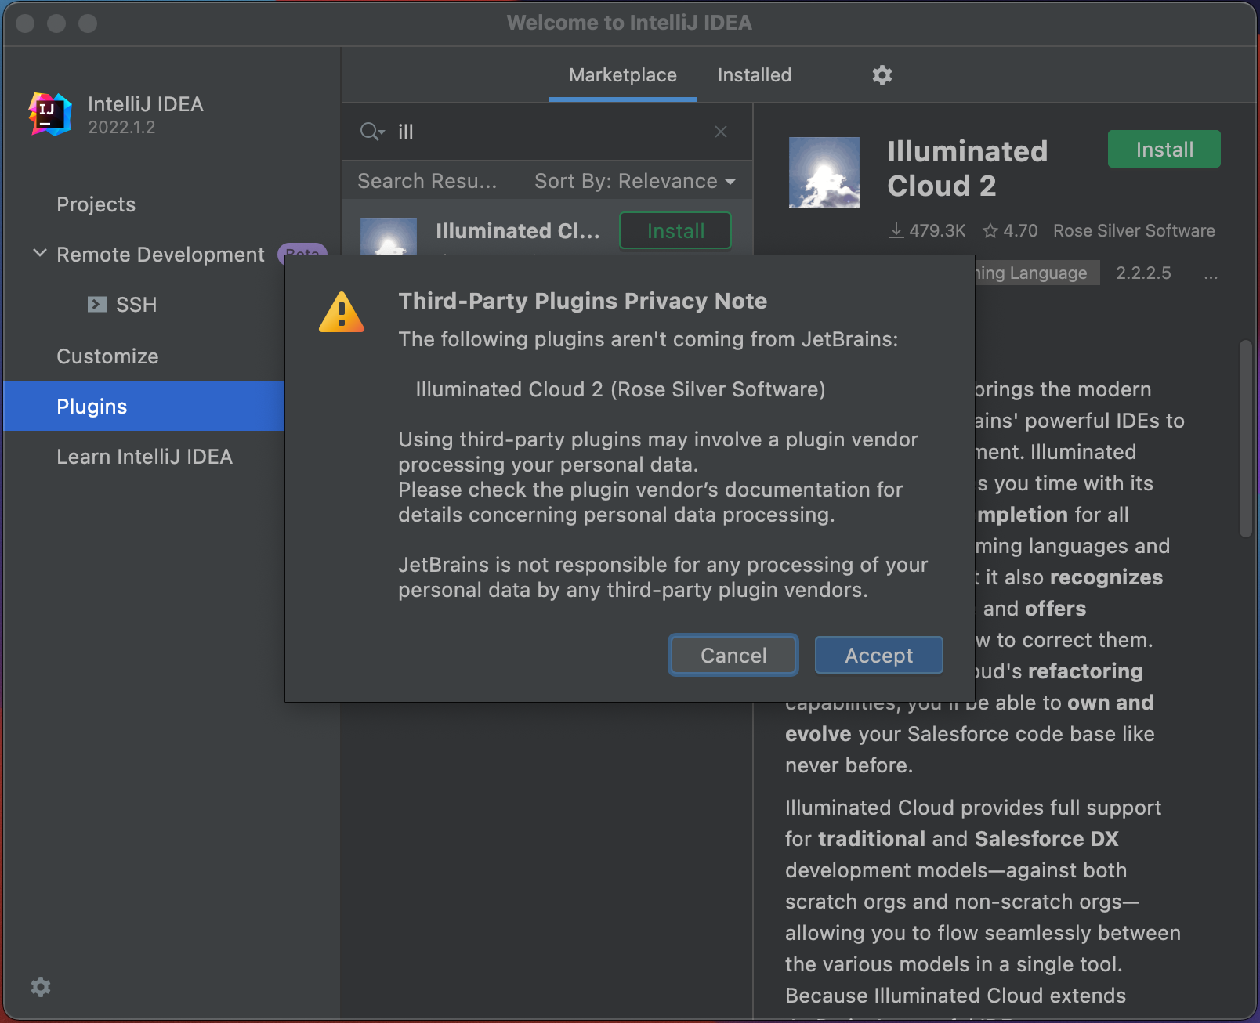Select Customize in the sidebar
Image resolution: width=1260 pixels, height=1023 pixels.
click(x=107, y=356)
